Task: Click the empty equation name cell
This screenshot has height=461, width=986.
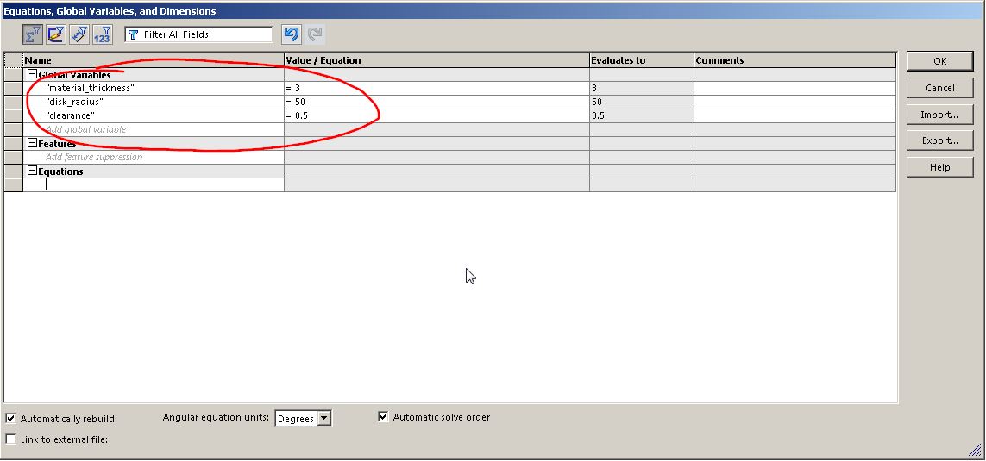Action: [x=154, y=184]
